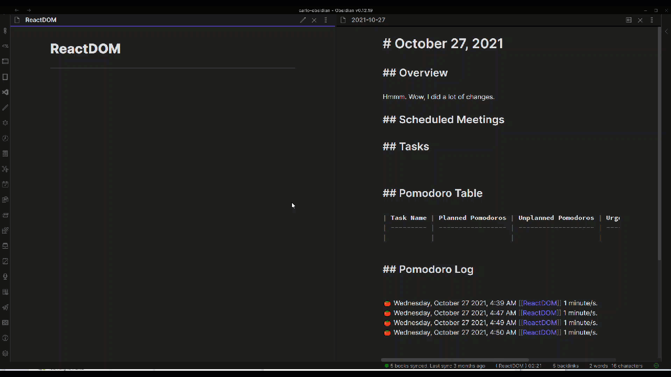The width and height of the screenshot is (671, 377).
Task: Click the vertical scrollbar of the daily note
Action: pos(659,144)
